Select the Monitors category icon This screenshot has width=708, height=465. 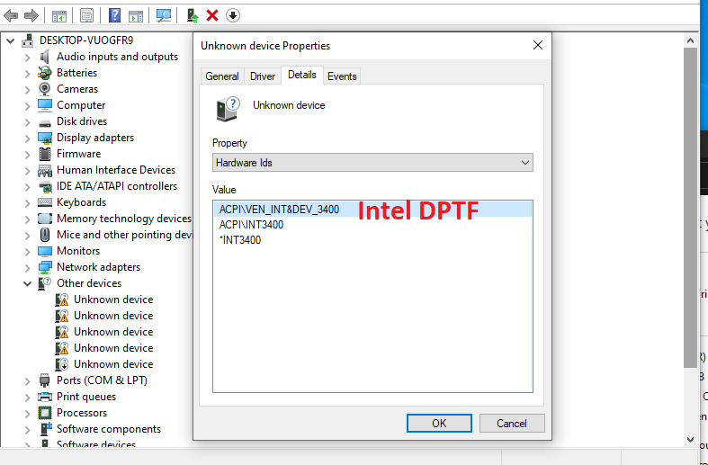45,251
